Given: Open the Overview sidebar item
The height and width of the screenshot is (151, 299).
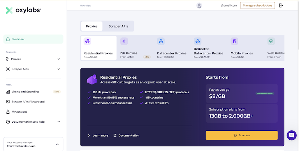Looking at the screenshot, I should coord(33,39).
